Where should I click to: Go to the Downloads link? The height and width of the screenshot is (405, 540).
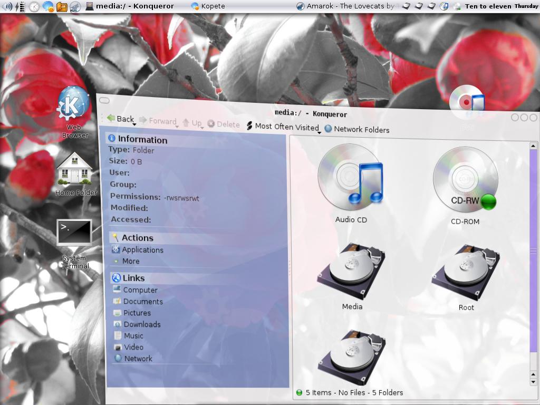coord(137,324)
